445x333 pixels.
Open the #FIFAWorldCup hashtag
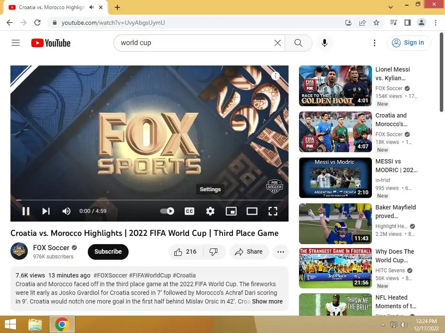(150, 275)
